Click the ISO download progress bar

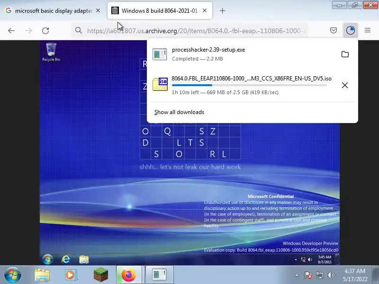[249, 85]
